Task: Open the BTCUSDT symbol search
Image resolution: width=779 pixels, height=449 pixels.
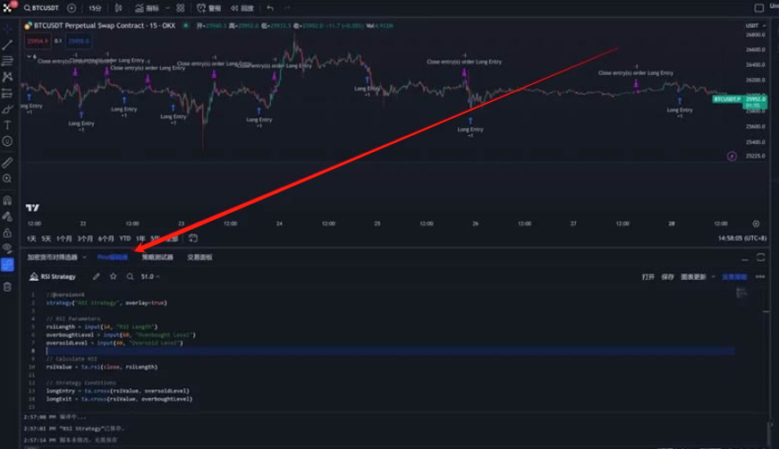Action: point(41,8)
